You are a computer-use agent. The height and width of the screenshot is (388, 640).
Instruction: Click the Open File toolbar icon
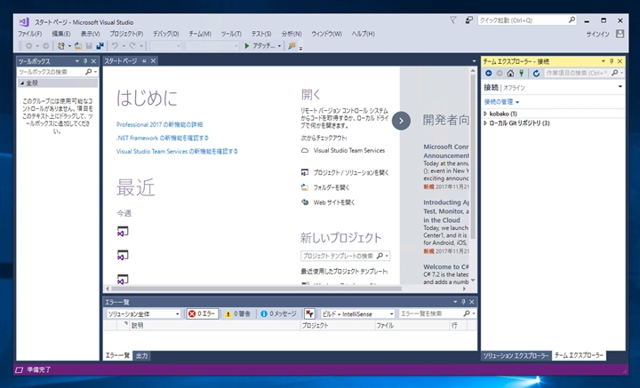click(78, 46)
